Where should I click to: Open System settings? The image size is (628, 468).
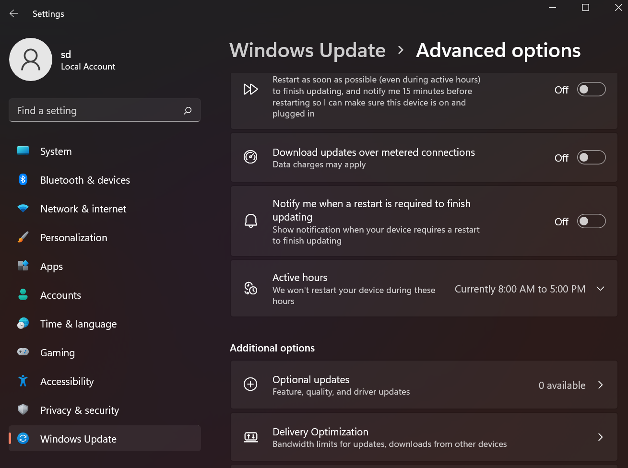click(105, 151)
